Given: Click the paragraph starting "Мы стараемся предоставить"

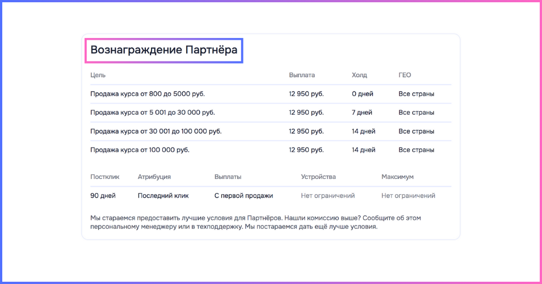Looking at the screenshot, I should (x=256, y=223).
